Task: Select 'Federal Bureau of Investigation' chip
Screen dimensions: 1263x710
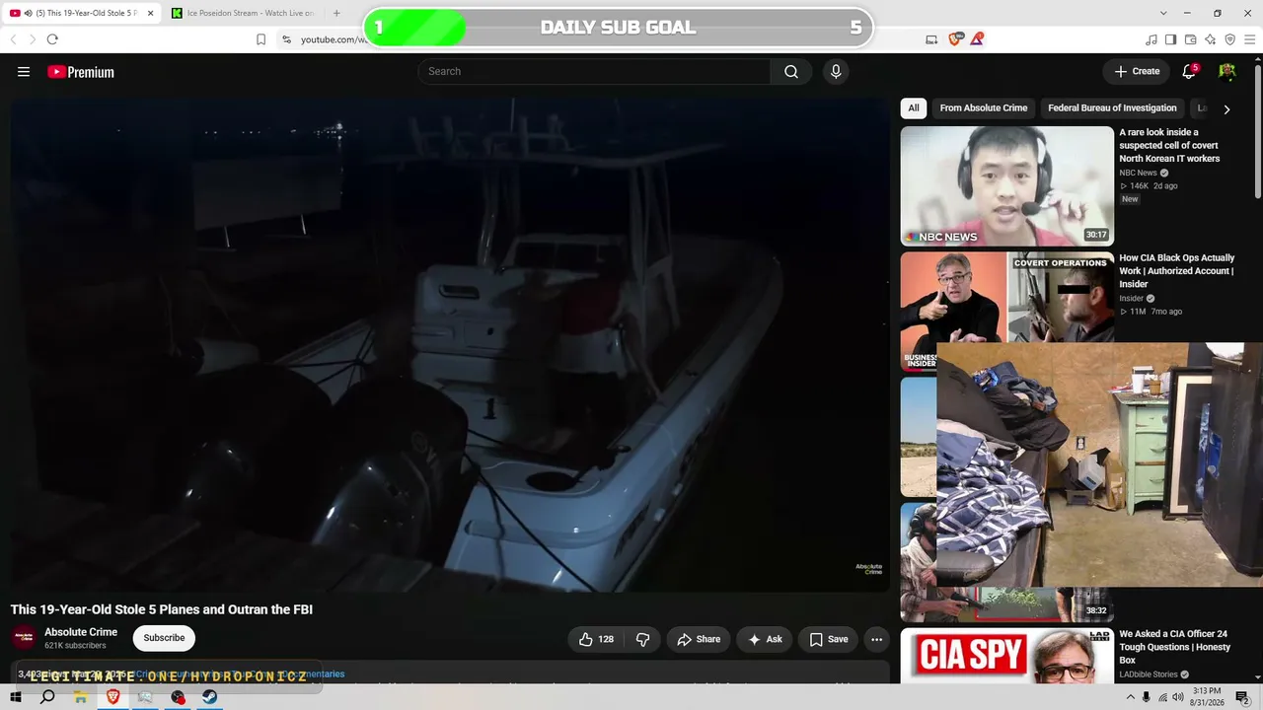Action: 1112,108
